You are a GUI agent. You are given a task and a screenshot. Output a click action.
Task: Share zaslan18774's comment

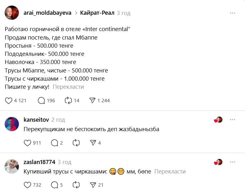[x=93, y=185]
